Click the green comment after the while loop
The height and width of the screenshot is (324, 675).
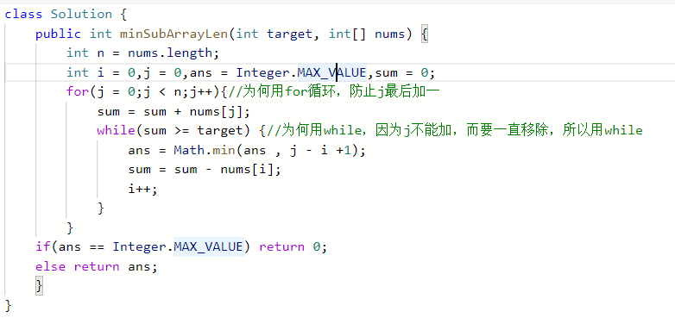pyautogui.click(x=455, y=130)
